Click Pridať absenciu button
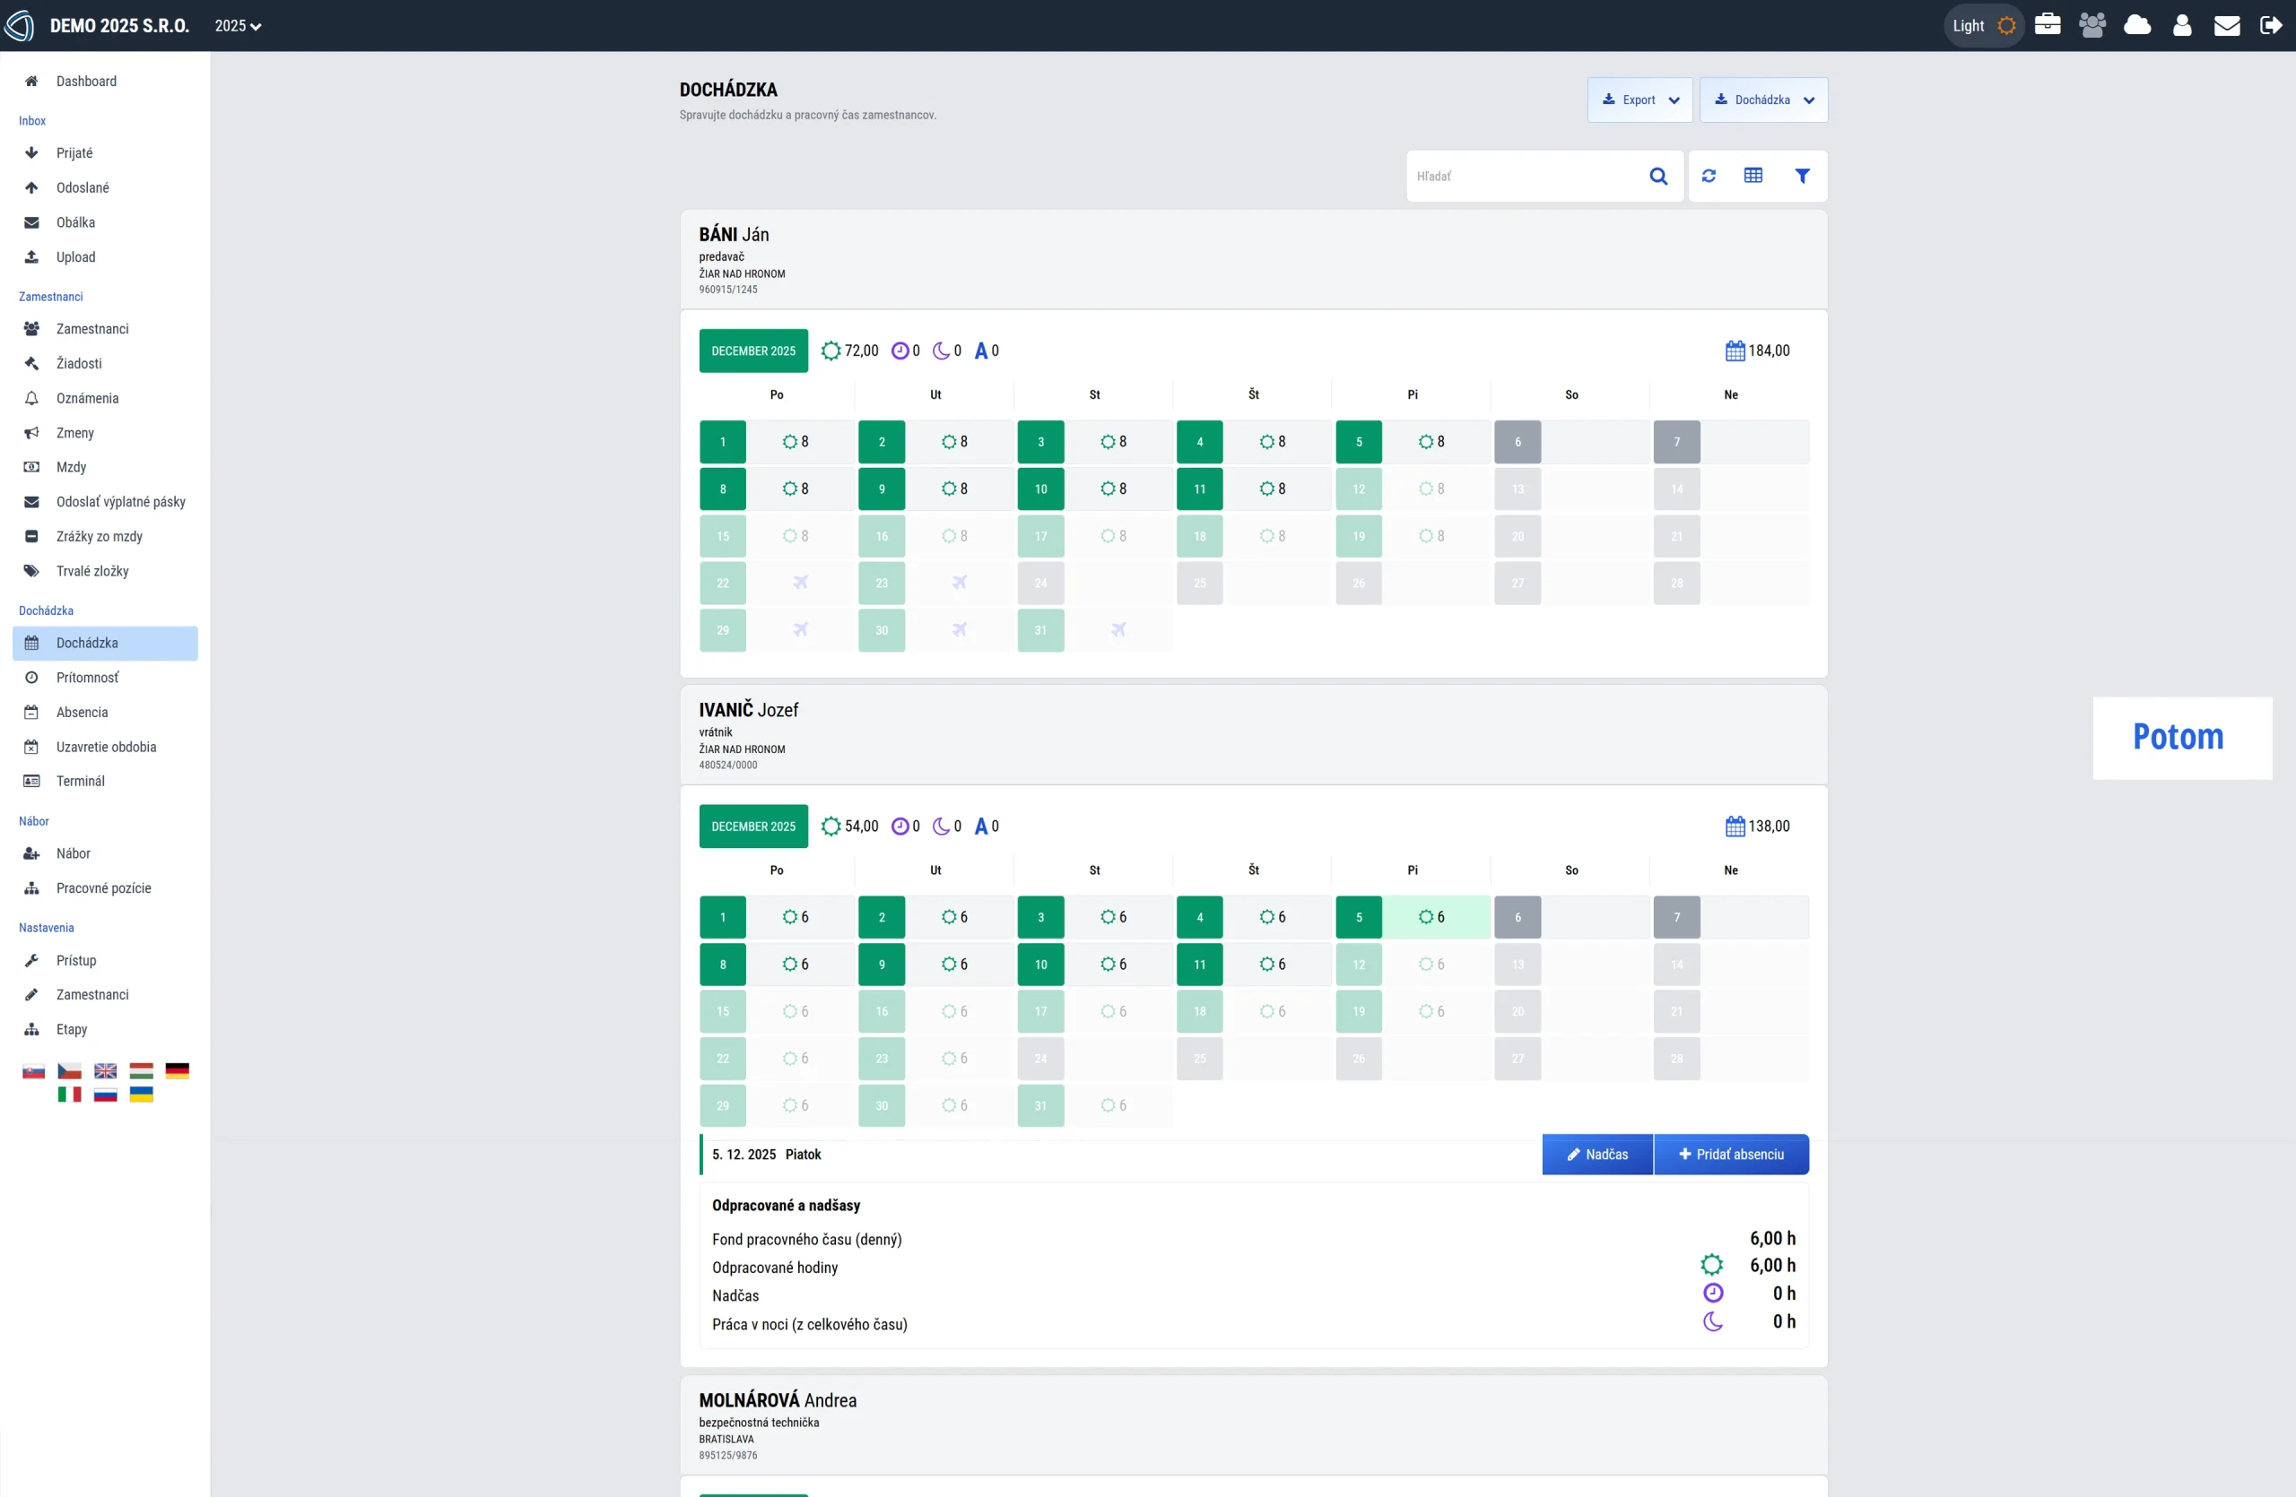The image size is (2296, 1497). point(1731,1154)
